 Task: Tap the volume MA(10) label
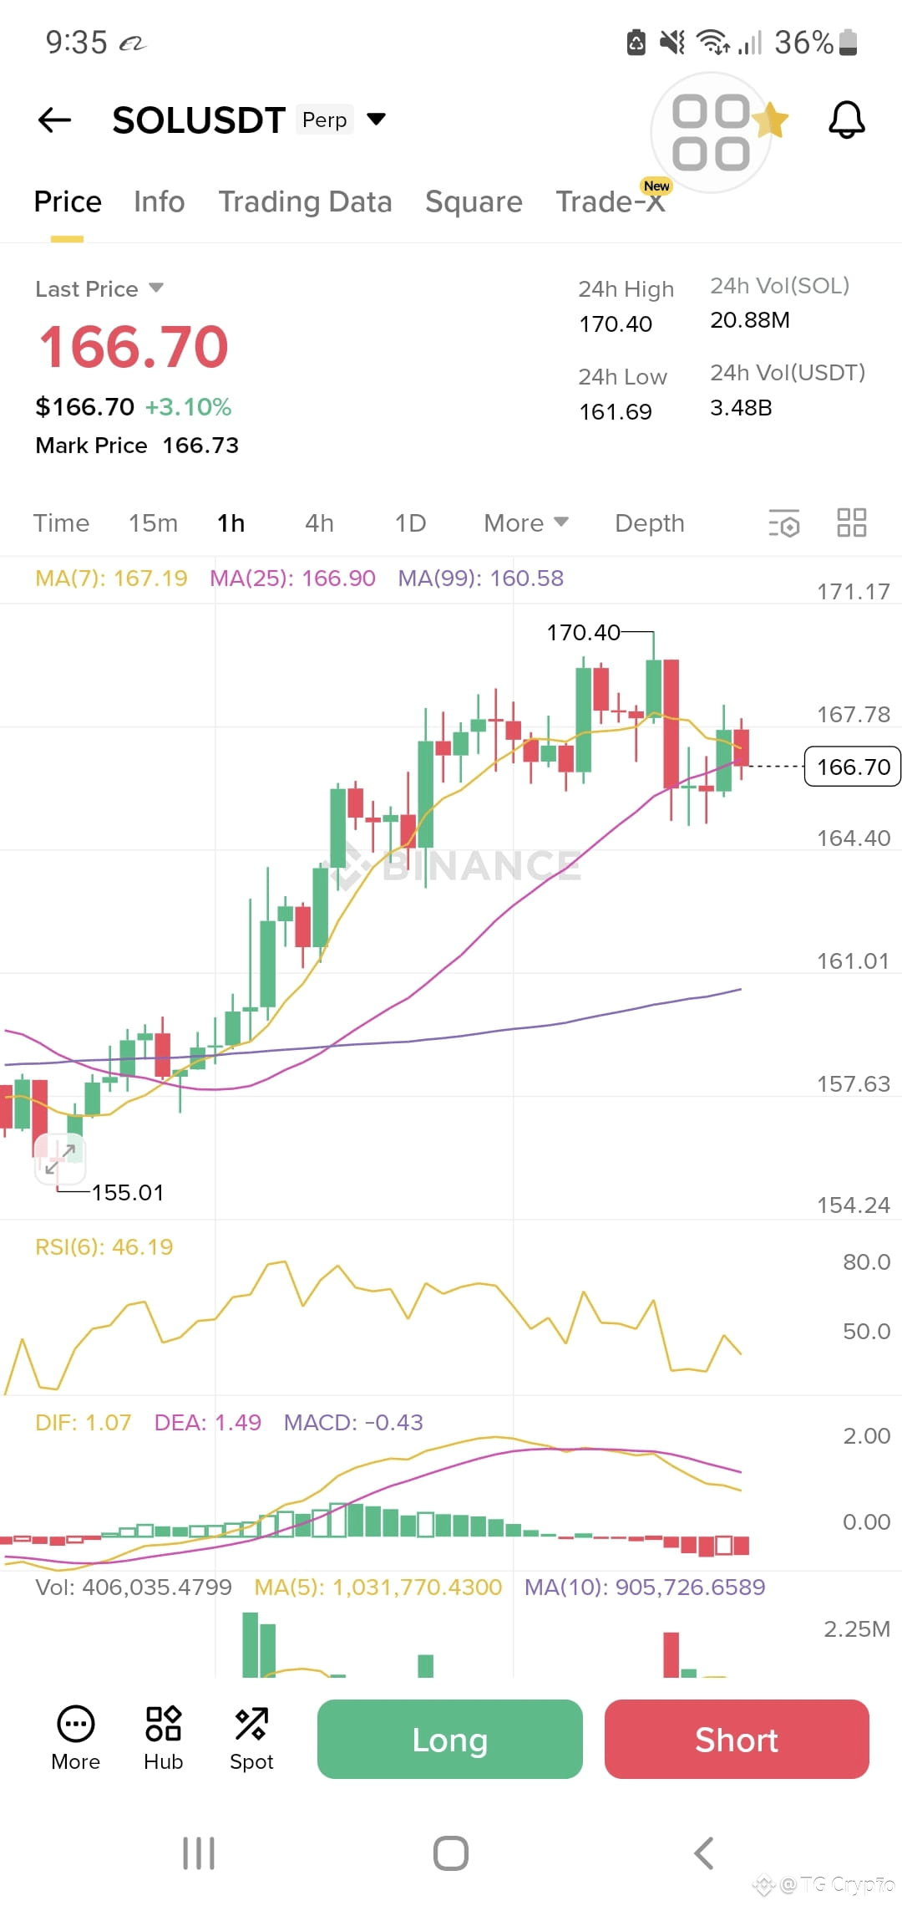(645, 1587)
